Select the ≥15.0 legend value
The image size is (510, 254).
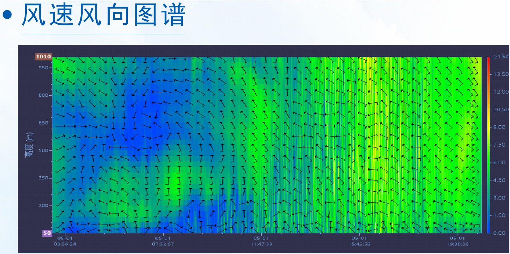(501, 56)
